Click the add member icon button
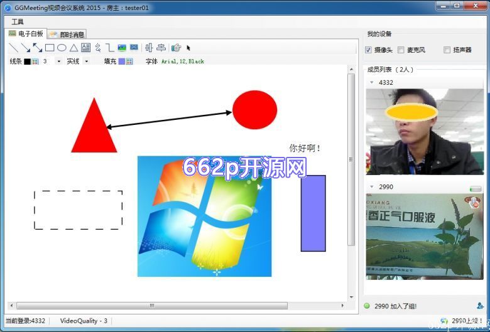This screenshot has width=490, height=332. [481, 306]
